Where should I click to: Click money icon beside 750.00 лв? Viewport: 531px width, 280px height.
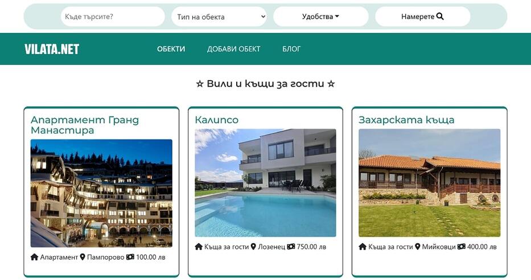pos(291,246)
